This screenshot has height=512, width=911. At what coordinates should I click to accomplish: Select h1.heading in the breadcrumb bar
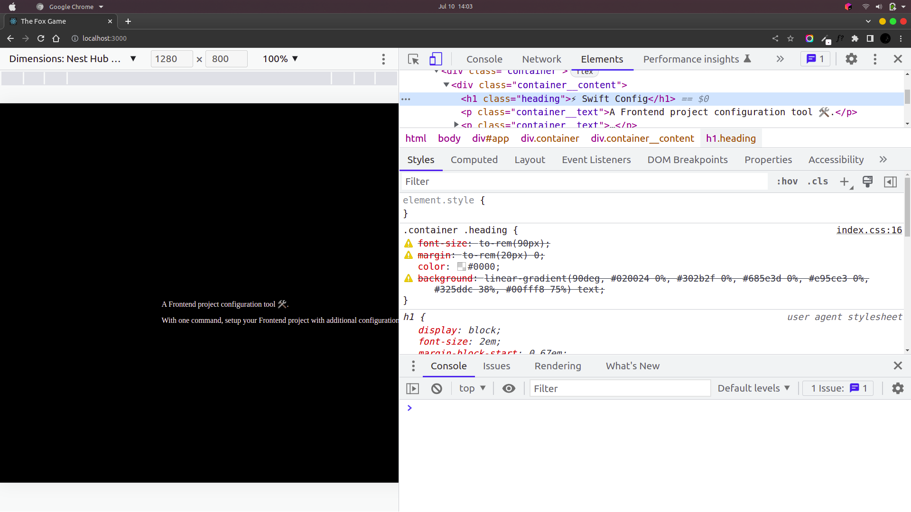pos(731,138)
